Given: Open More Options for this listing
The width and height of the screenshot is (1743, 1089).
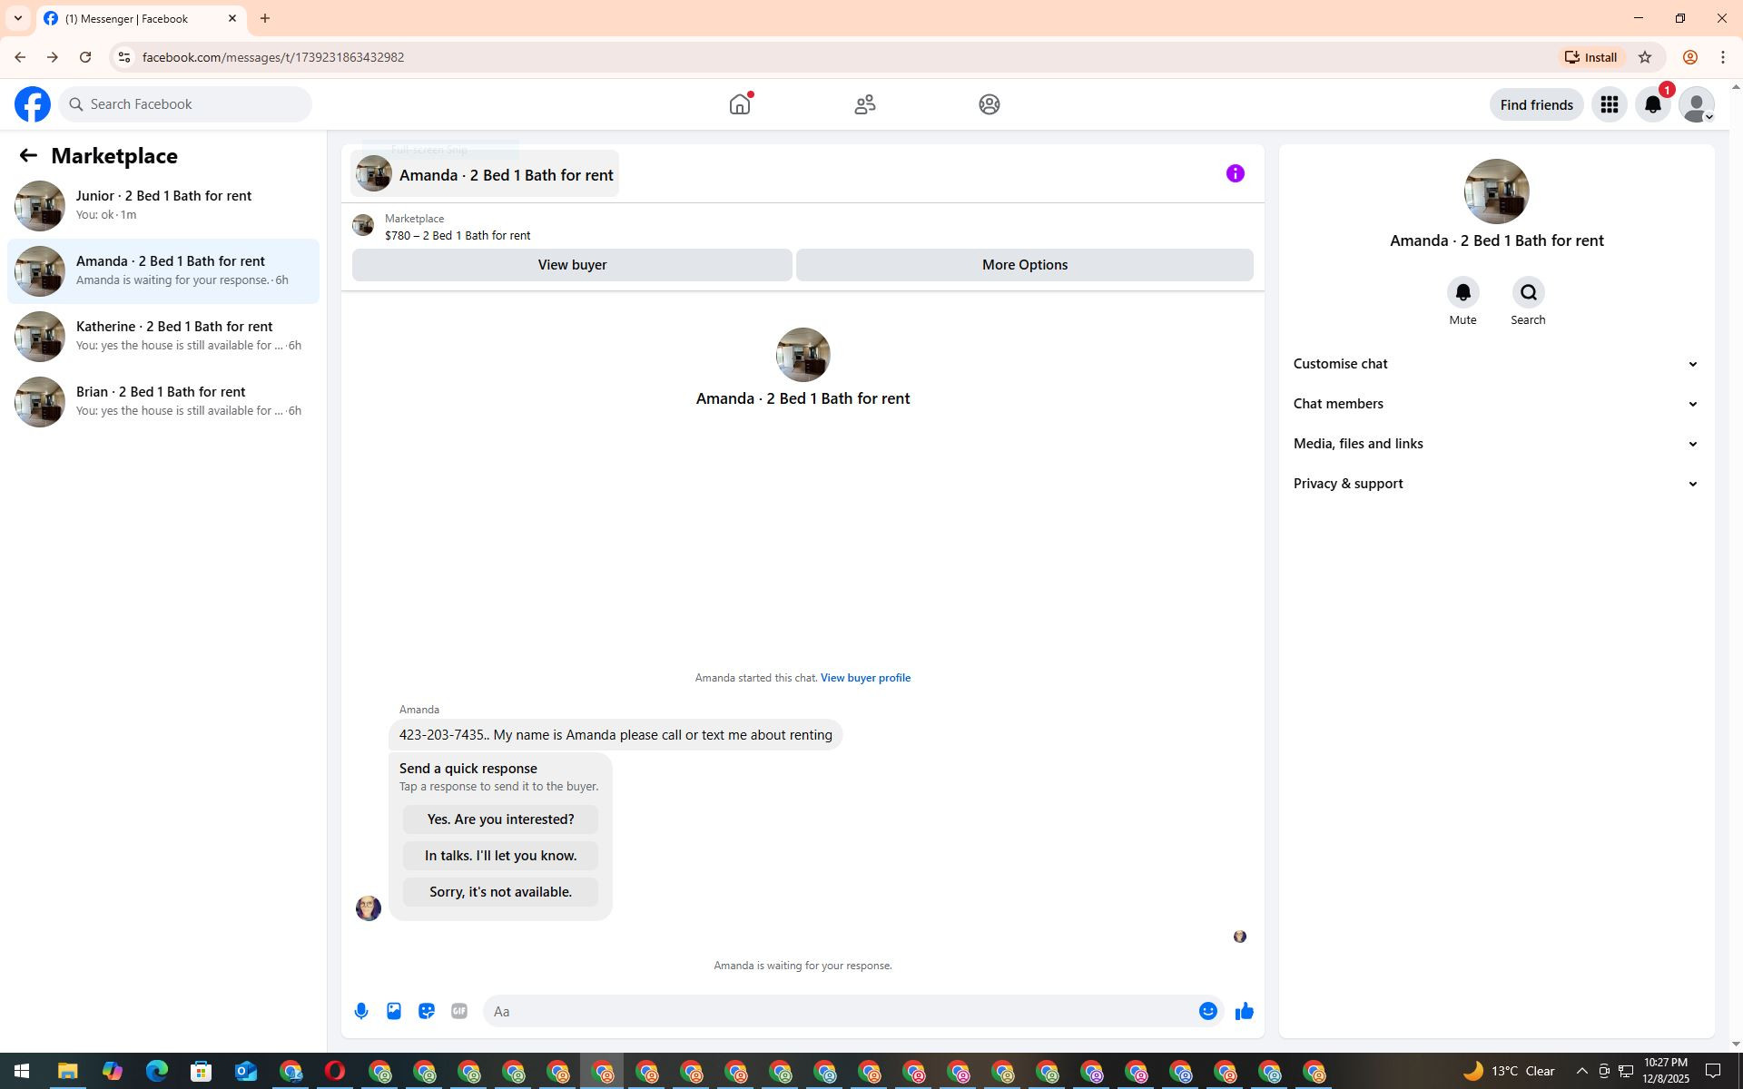Looking at the screenshot, I should pyautogui.click(x=1025, y=265).
